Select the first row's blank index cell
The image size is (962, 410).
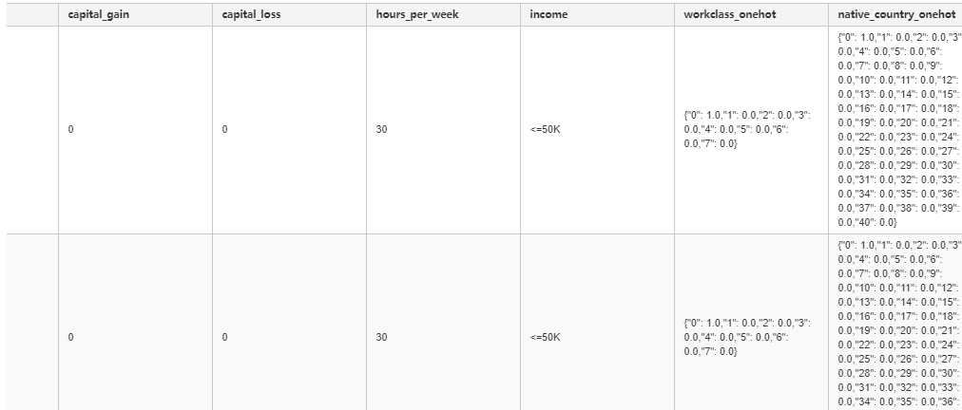click(x=32, y=130)
